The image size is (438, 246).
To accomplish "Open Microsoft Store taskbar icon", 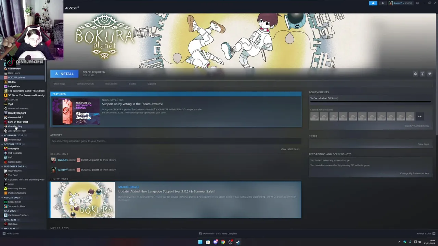I will pos(208,242).
